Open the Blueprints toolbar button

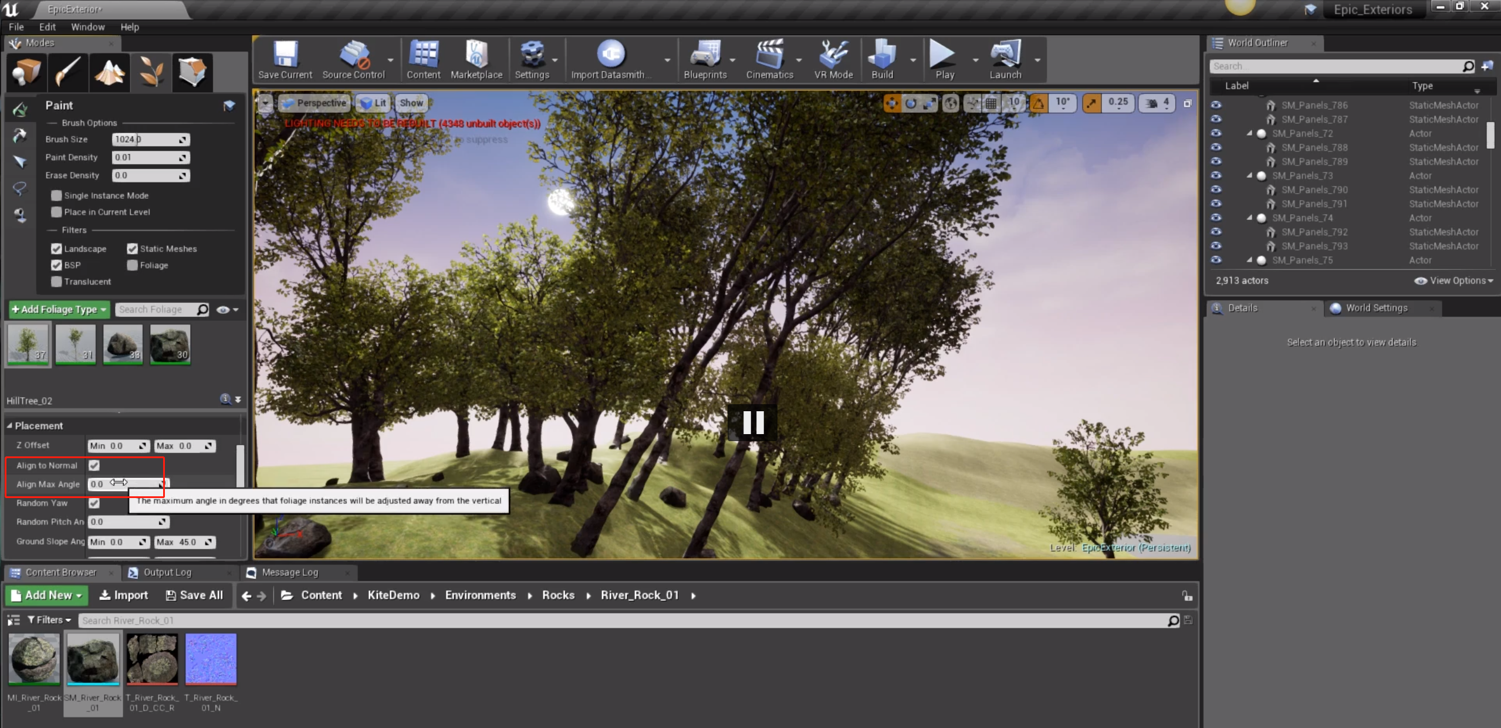[705, 60]
